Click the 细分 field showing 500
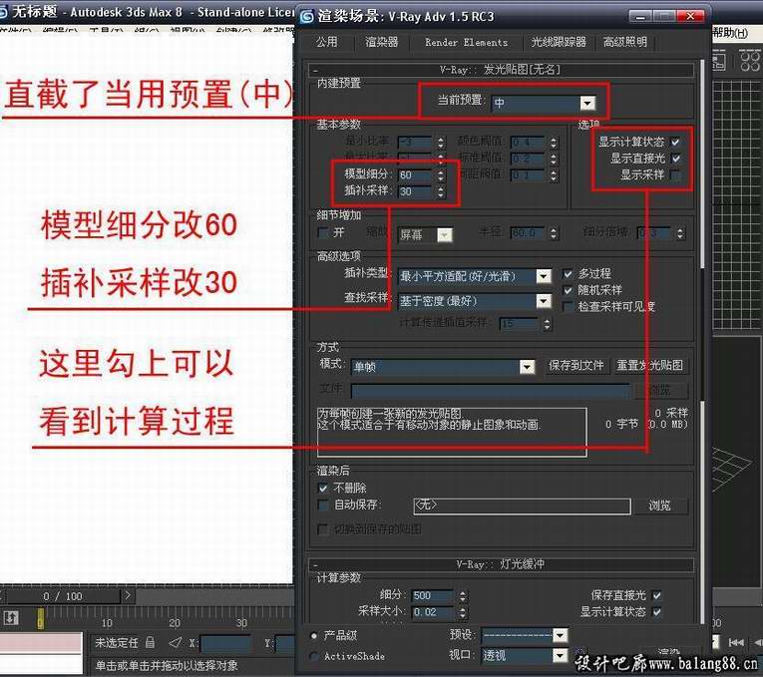Image resolution: width=763 pixels, height=677 pixels. tap(433, 596)
